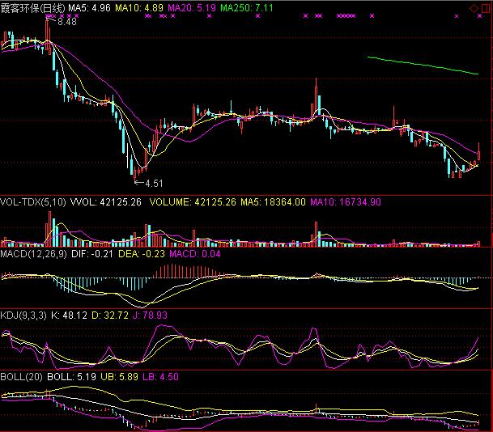Click the UB: 5.89 upper band value
The image size is (493, 432).
120,377
